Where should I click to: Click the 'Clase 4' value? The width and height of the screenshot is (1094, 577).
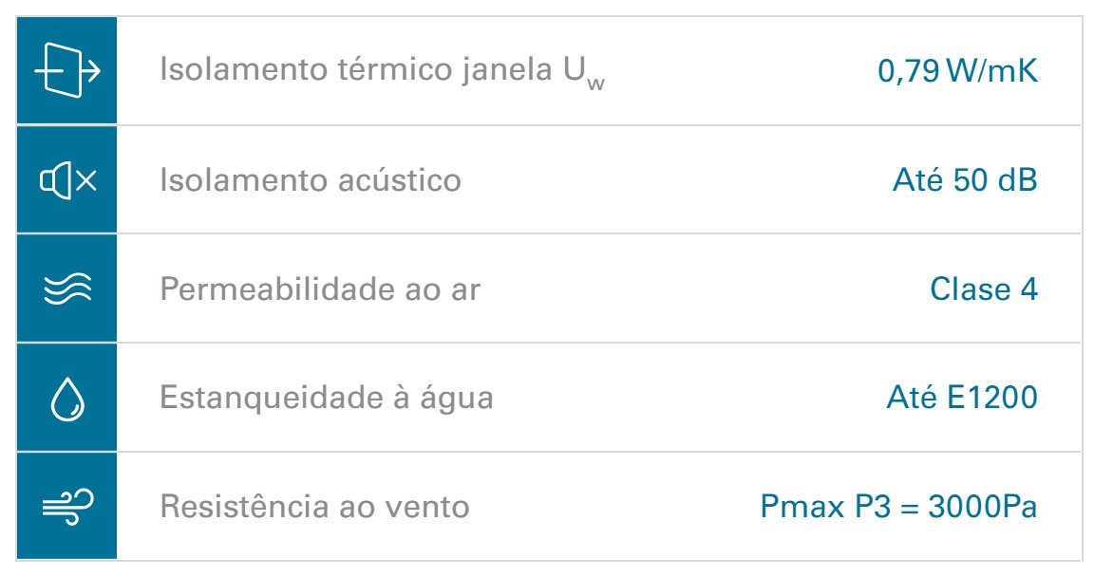[984, 288]
